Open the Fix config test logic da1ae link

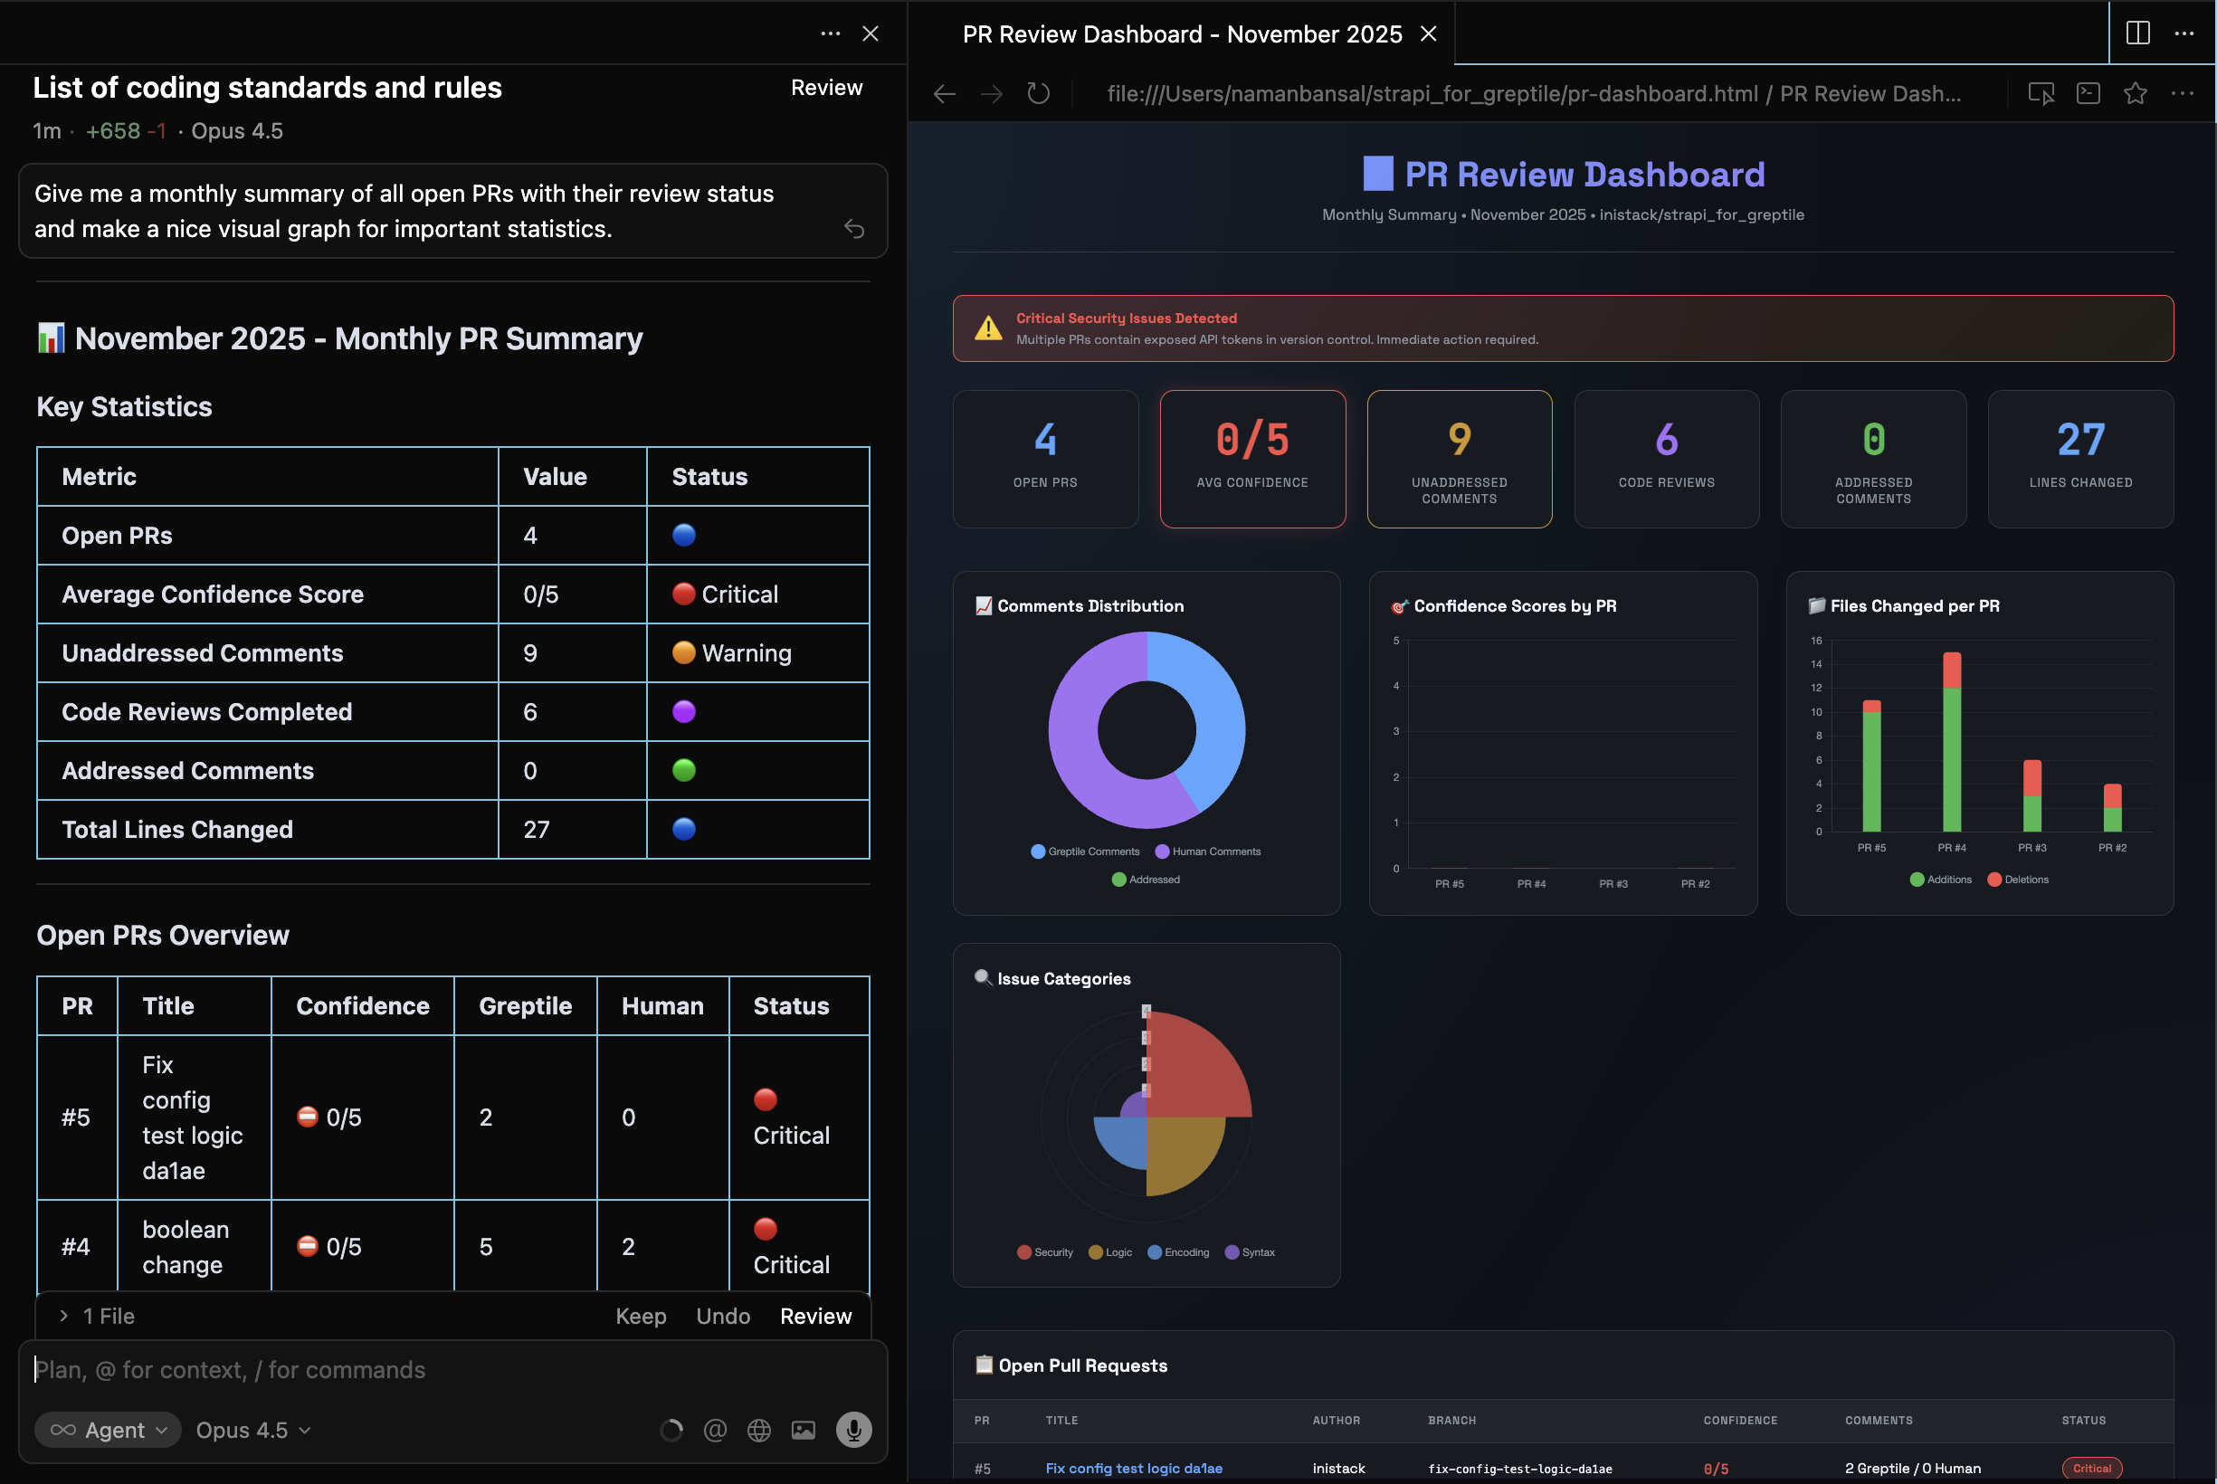(1133, 1468)
